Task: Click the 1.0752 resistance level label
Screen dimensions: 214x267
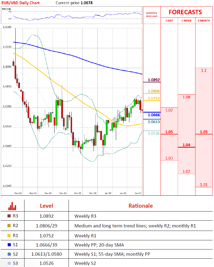Action: (154, 98)
